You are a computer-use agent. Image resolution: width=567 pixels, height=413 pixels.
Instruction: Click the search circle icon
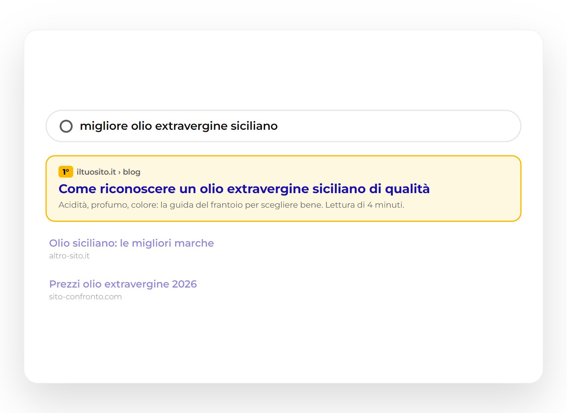click(x=66, y=126)
